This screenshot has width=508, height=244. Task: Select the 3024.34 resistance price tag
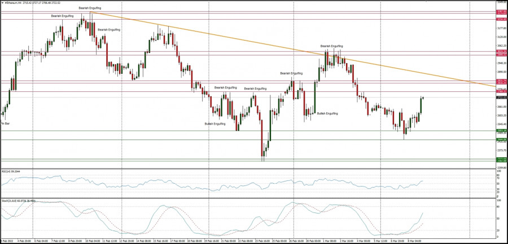pos(501,52)
